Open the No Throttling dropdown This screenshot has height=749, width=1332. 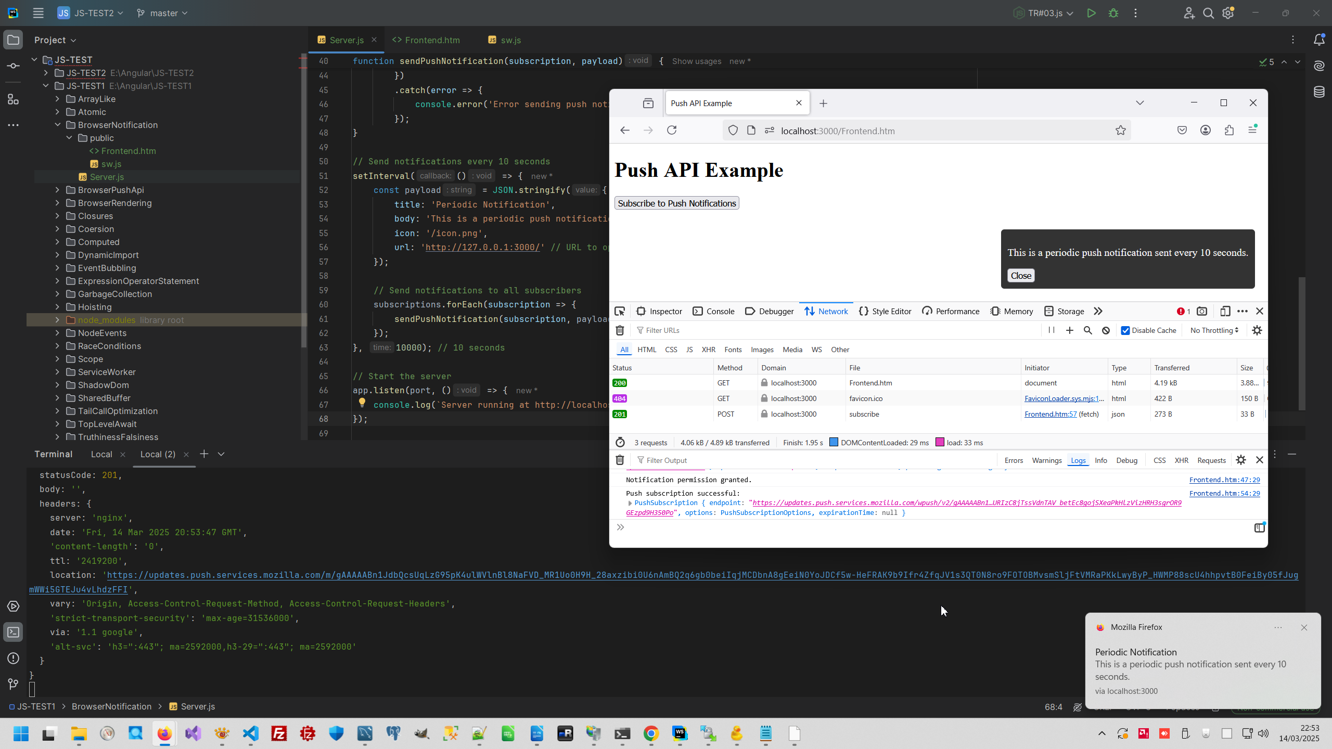click(x=1214, y=330)
